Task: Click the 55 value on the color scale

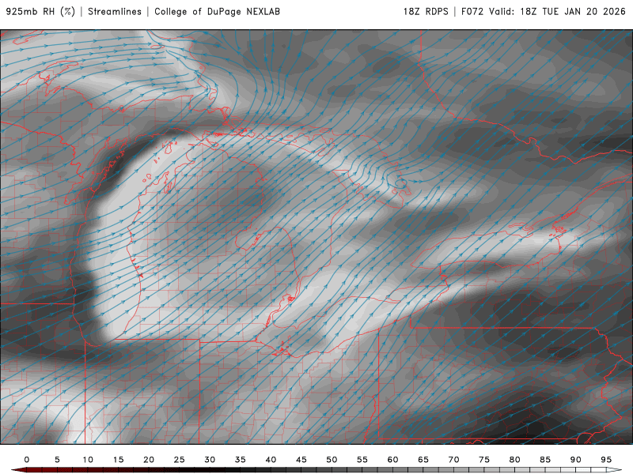Action: click(x=362, y=460)
